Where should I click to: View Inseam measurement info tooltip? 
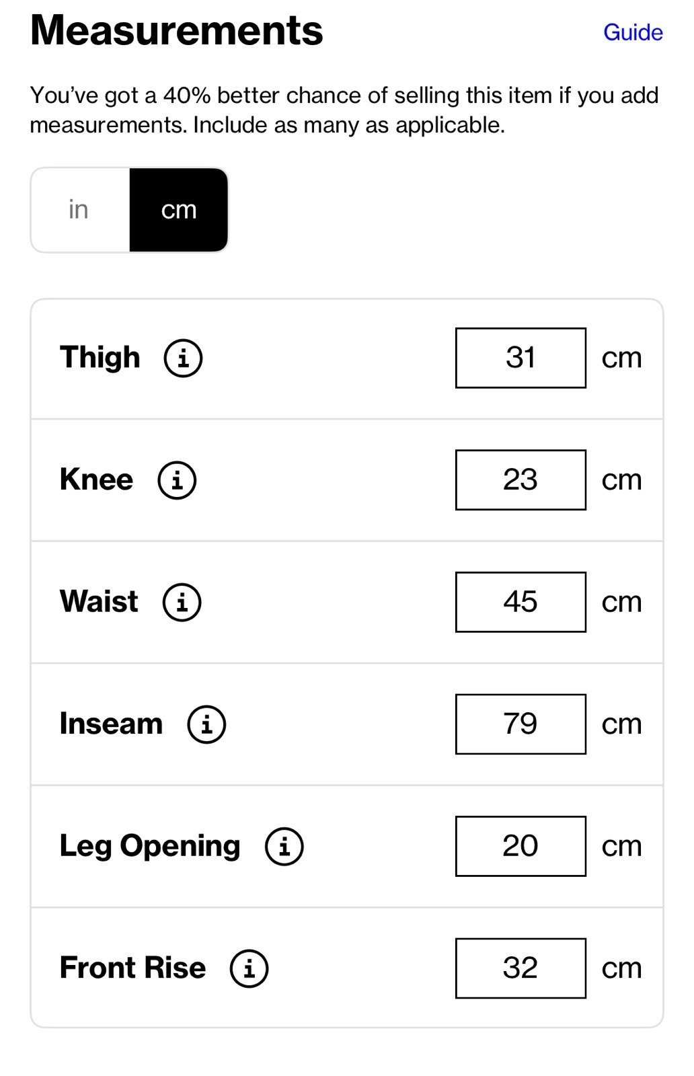[x=206, y=724]
